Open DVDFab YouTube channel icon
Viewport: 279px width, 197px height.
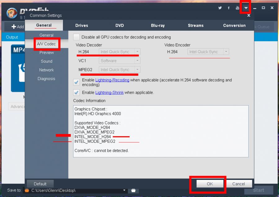pyautogui.click(x=237, y=8)
